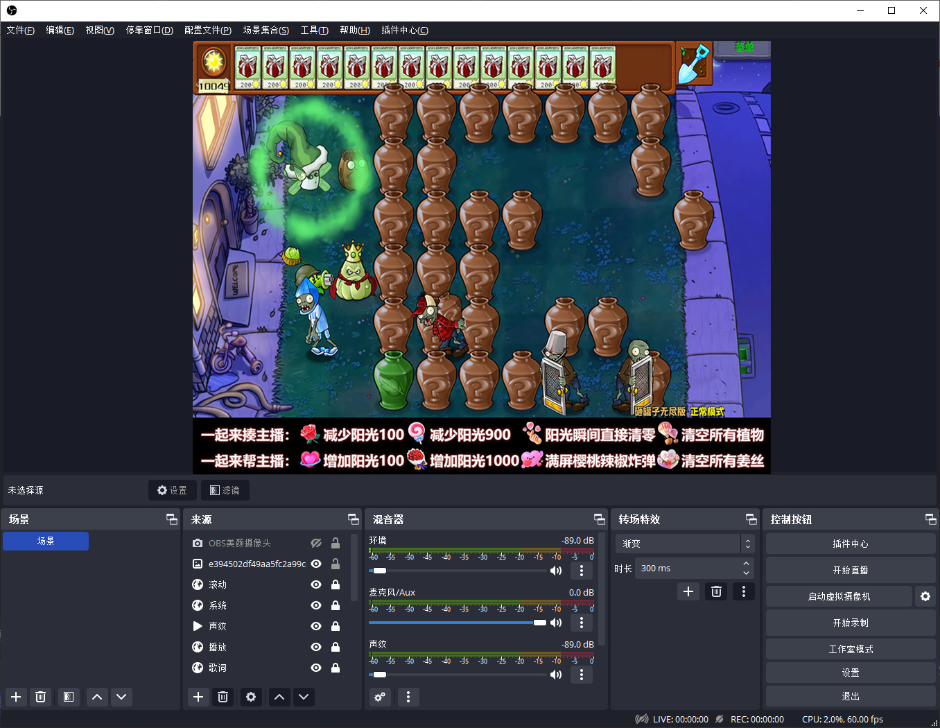Remove the transition with the trash icon

716,591
